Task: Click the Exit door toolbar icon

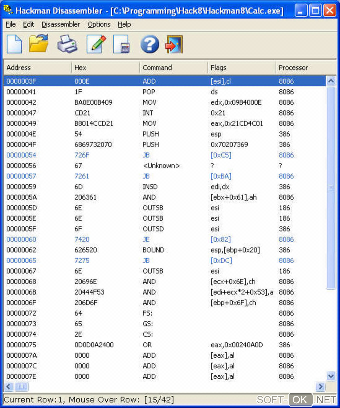Action: [x=174, y=44]
